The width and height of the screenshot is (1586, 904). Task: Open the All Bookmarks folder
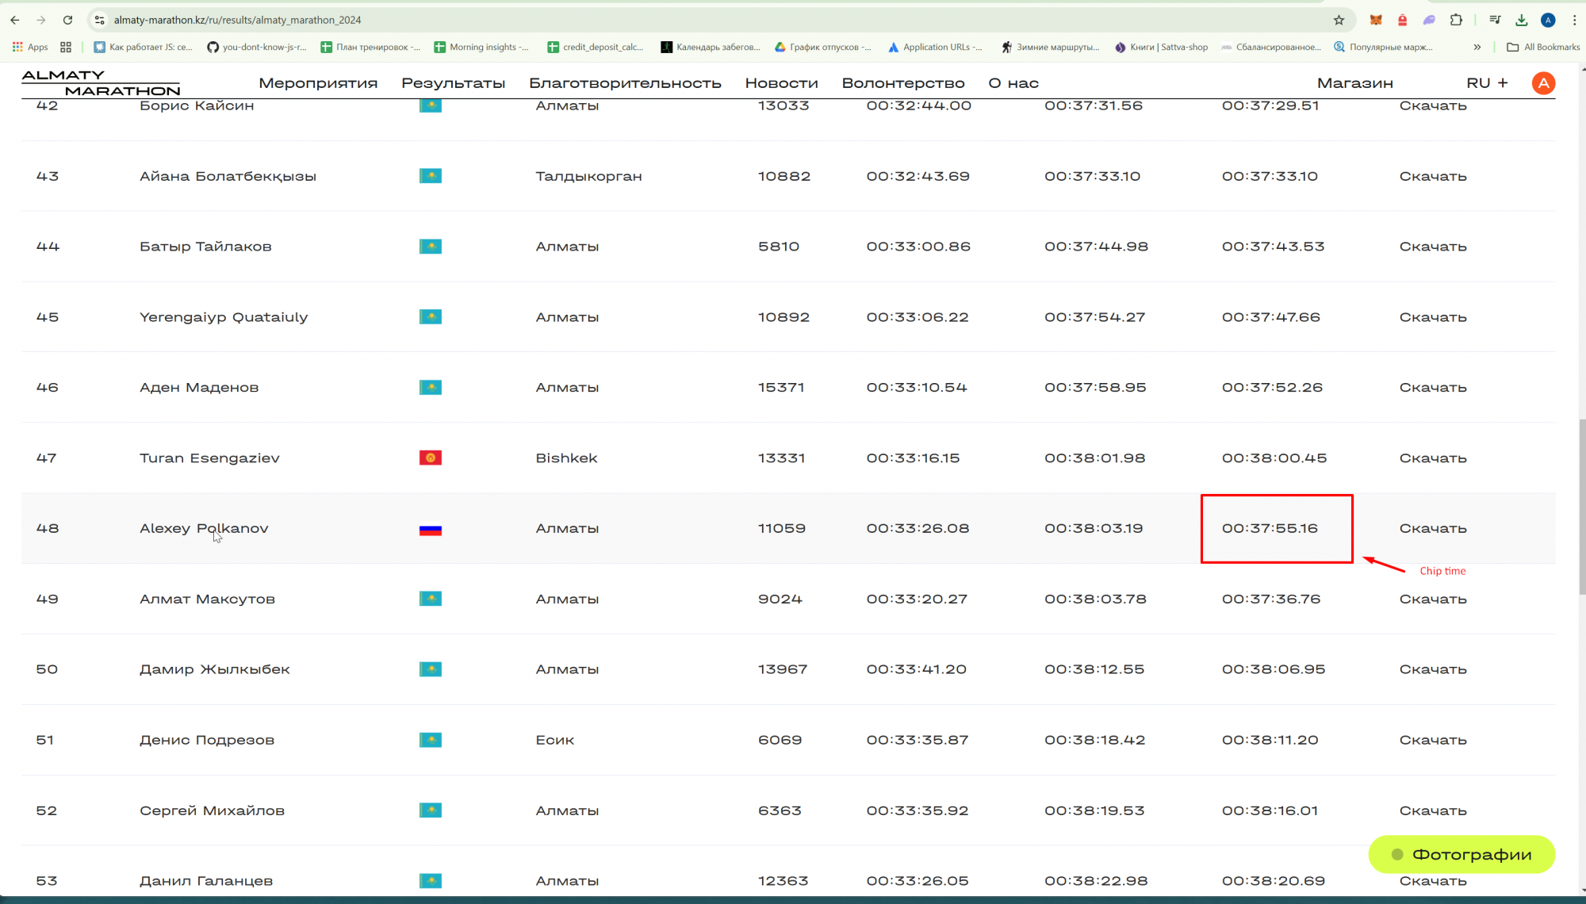click(x=1543, y=48)
